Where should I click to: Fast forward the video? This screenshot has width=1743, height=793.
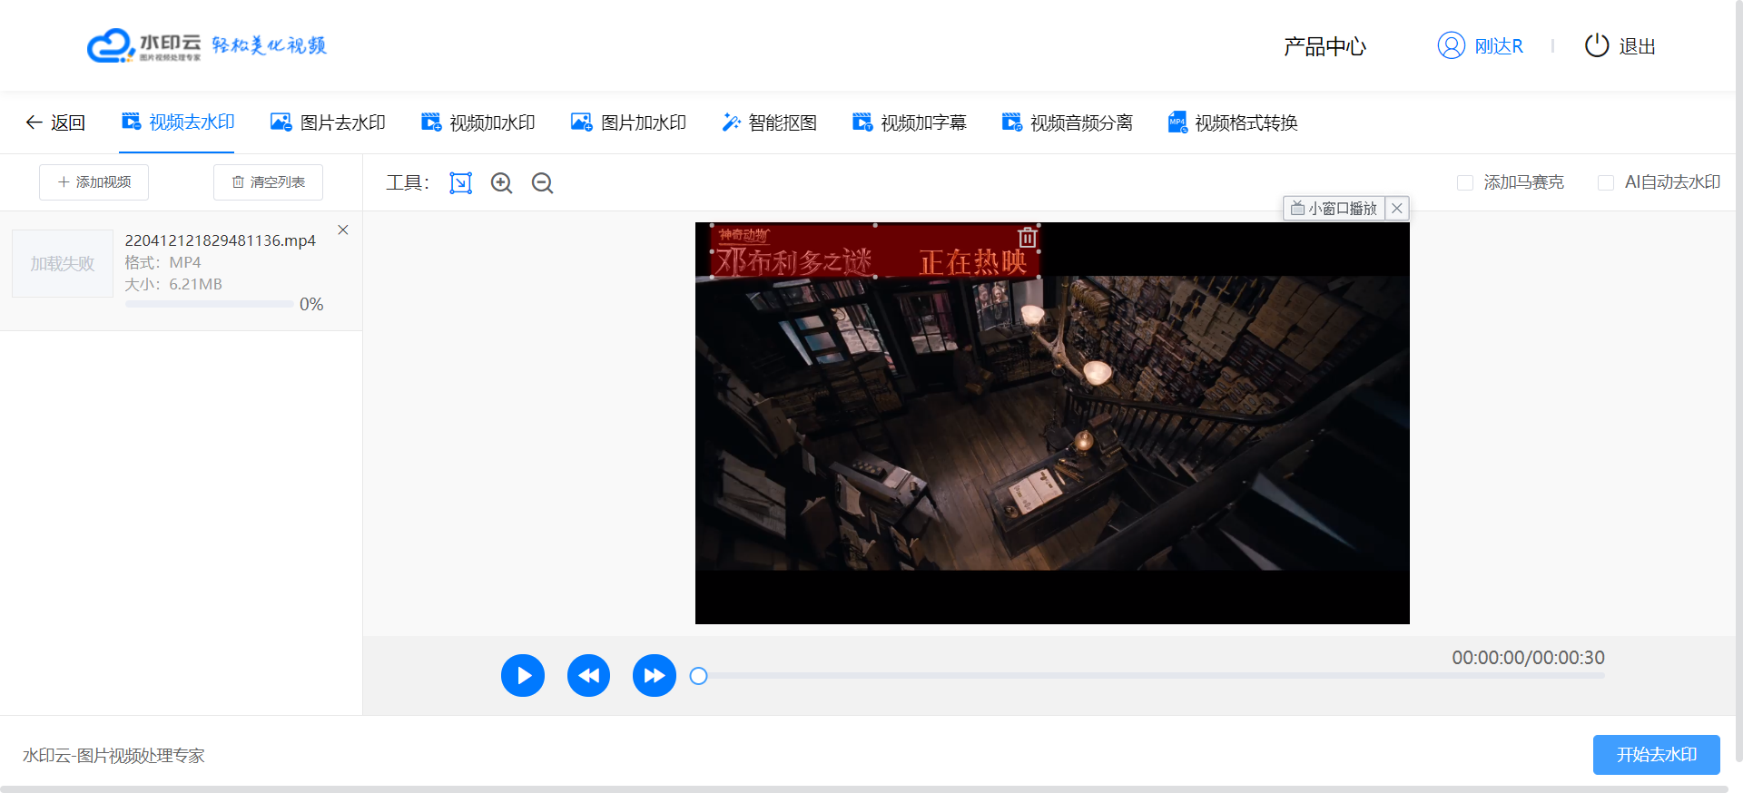point(655,676)
